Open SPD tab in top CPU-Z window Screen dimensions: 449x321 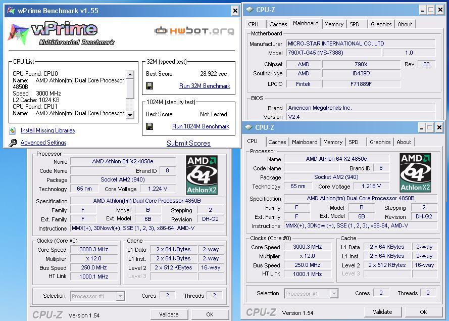pos(355,24)
